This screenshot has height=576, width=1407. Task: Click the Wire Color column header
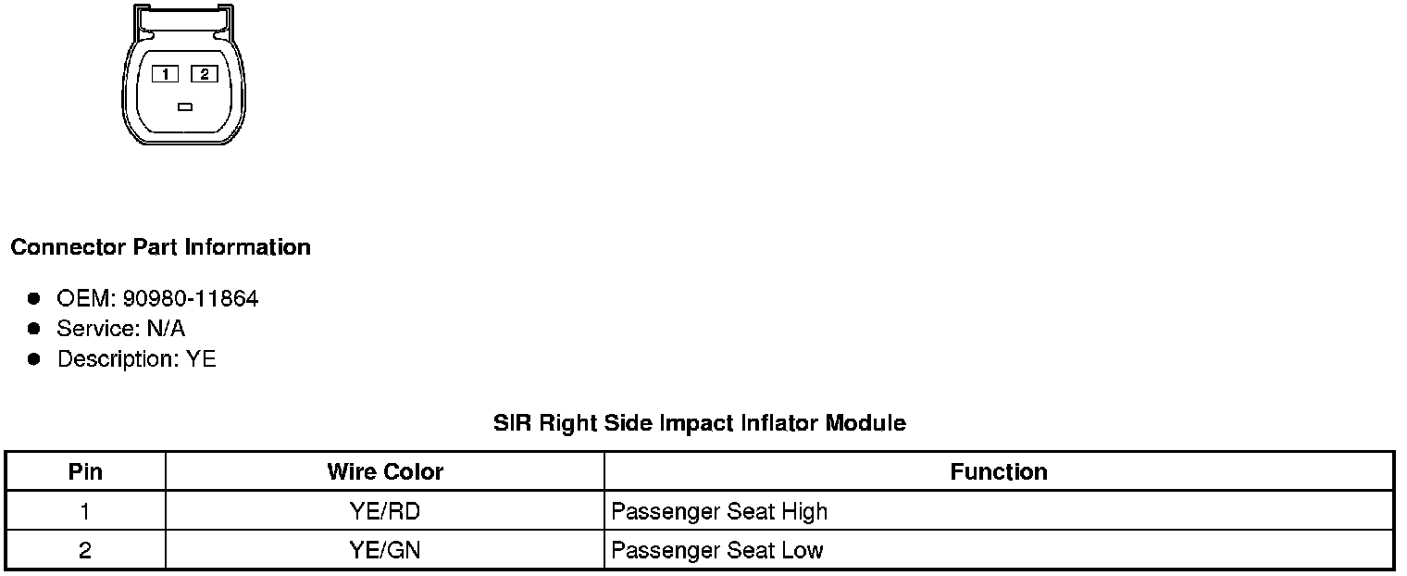pyautogui.click(x=385, y=471)
